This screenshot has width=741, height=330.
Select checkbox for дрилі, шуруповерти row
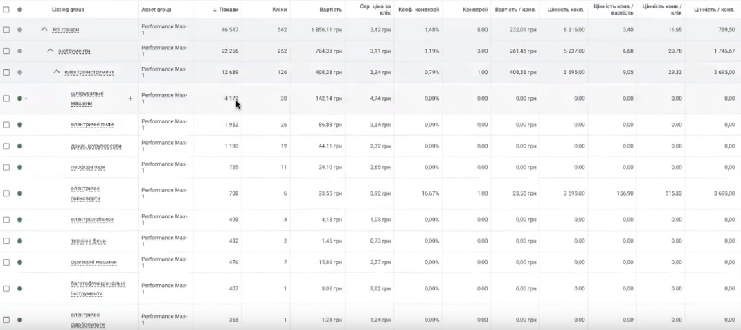(x=6, y=146)
